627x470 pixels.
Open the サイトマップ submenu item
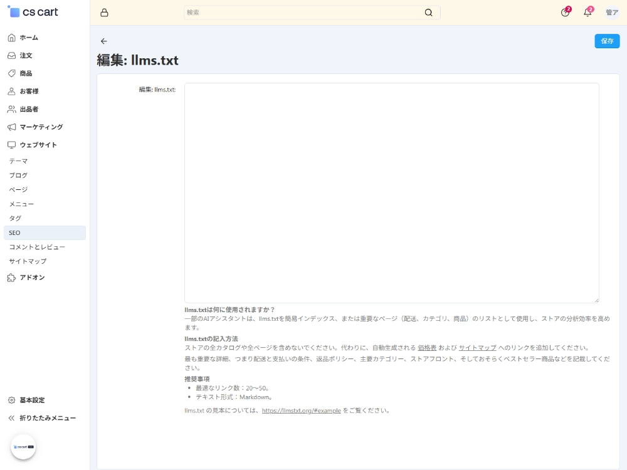tap(28, 261)
